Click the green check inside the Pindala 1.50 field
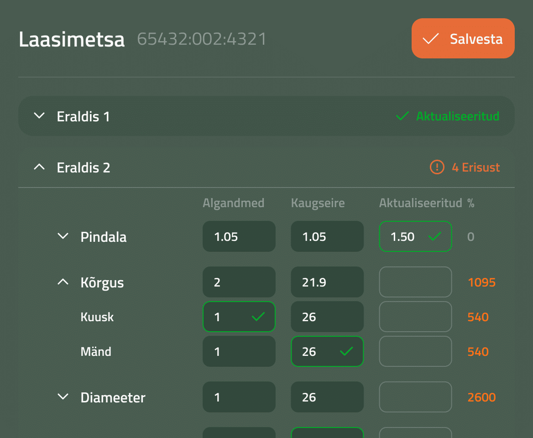533x438 pixels. (435, 236)
